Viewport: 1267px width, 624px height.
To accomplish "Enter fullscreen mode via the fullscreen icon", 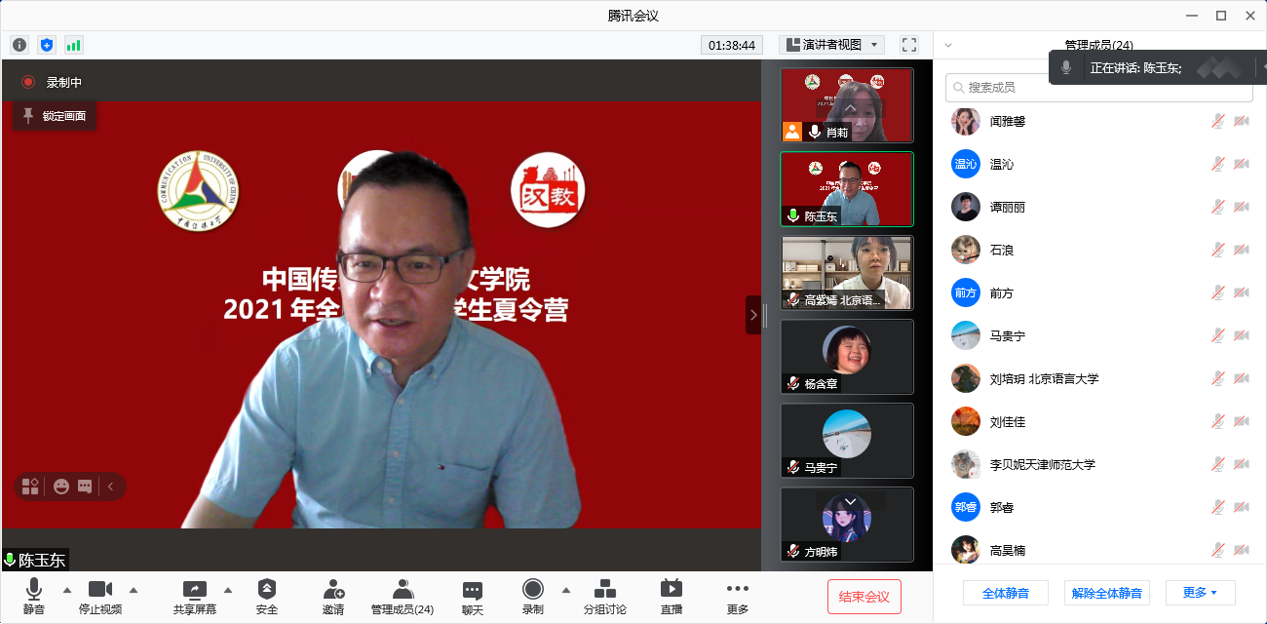I will pyautogui.click(x=909, y=45).
